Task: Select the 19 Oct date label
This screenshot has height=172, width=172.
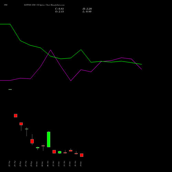Action: tap(81, 164)
